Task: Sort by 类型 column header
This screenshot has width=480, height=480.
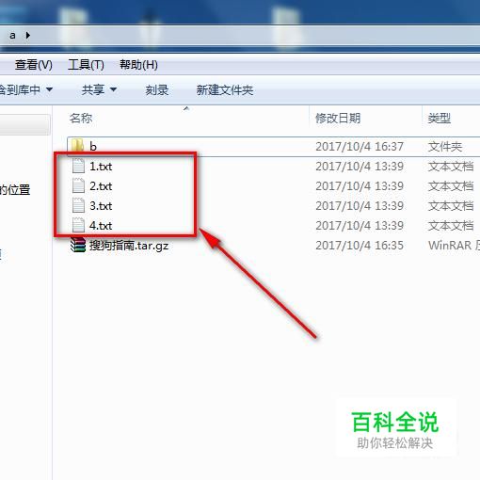Action: coord(440,119)
